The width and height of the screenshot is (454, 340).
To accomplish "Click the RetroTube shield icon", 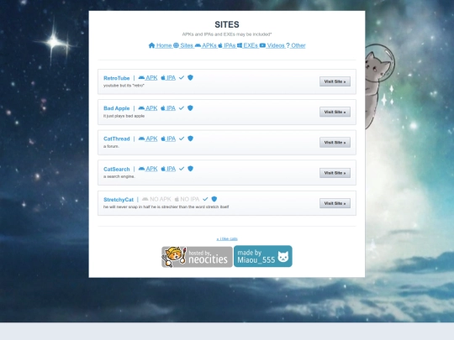I will 190,77.
